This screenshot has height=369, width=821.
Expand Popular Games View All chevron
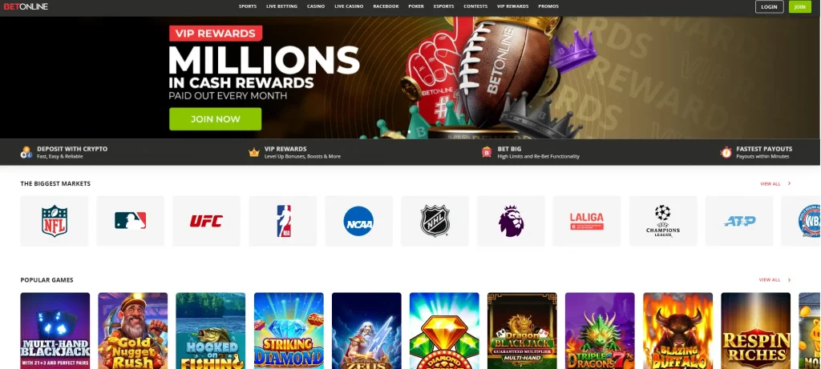click(x=789, y=279)
